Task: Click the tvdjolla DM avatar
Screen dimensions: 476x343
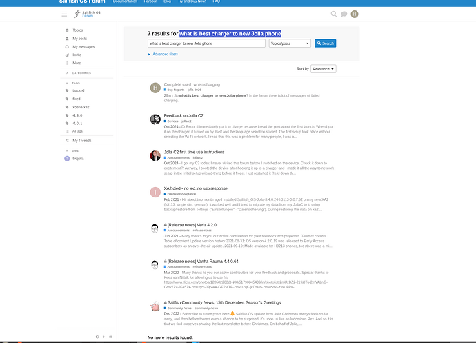Action: (x=67, y=159)
